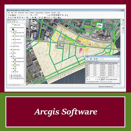This screenshot has width=131, height=131.
Task: Show selected records view in table
Action: (x=104, y=79)
